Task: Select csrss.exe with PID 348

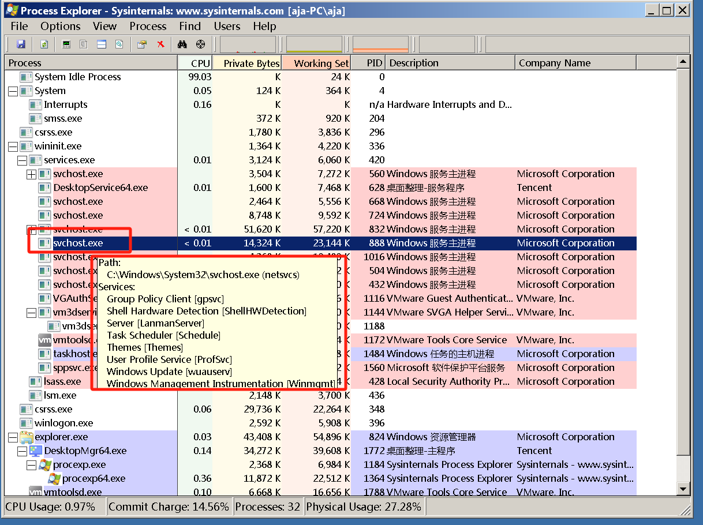Action: click(320, 409)
